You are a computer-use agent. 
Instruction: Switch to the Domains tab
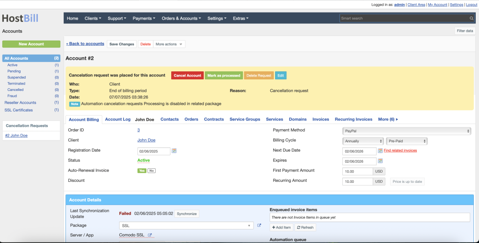[298, 119]
